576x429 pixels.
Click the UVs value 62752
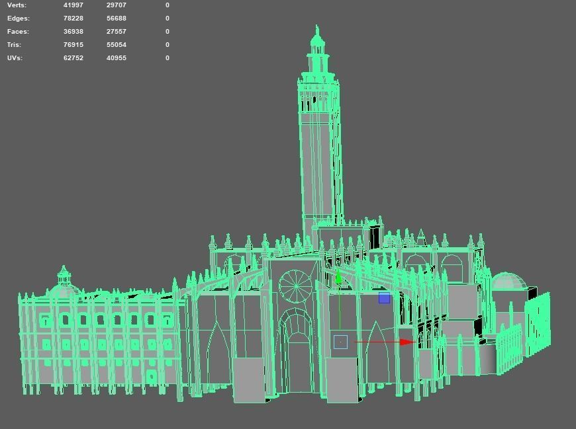click(73, 58)
